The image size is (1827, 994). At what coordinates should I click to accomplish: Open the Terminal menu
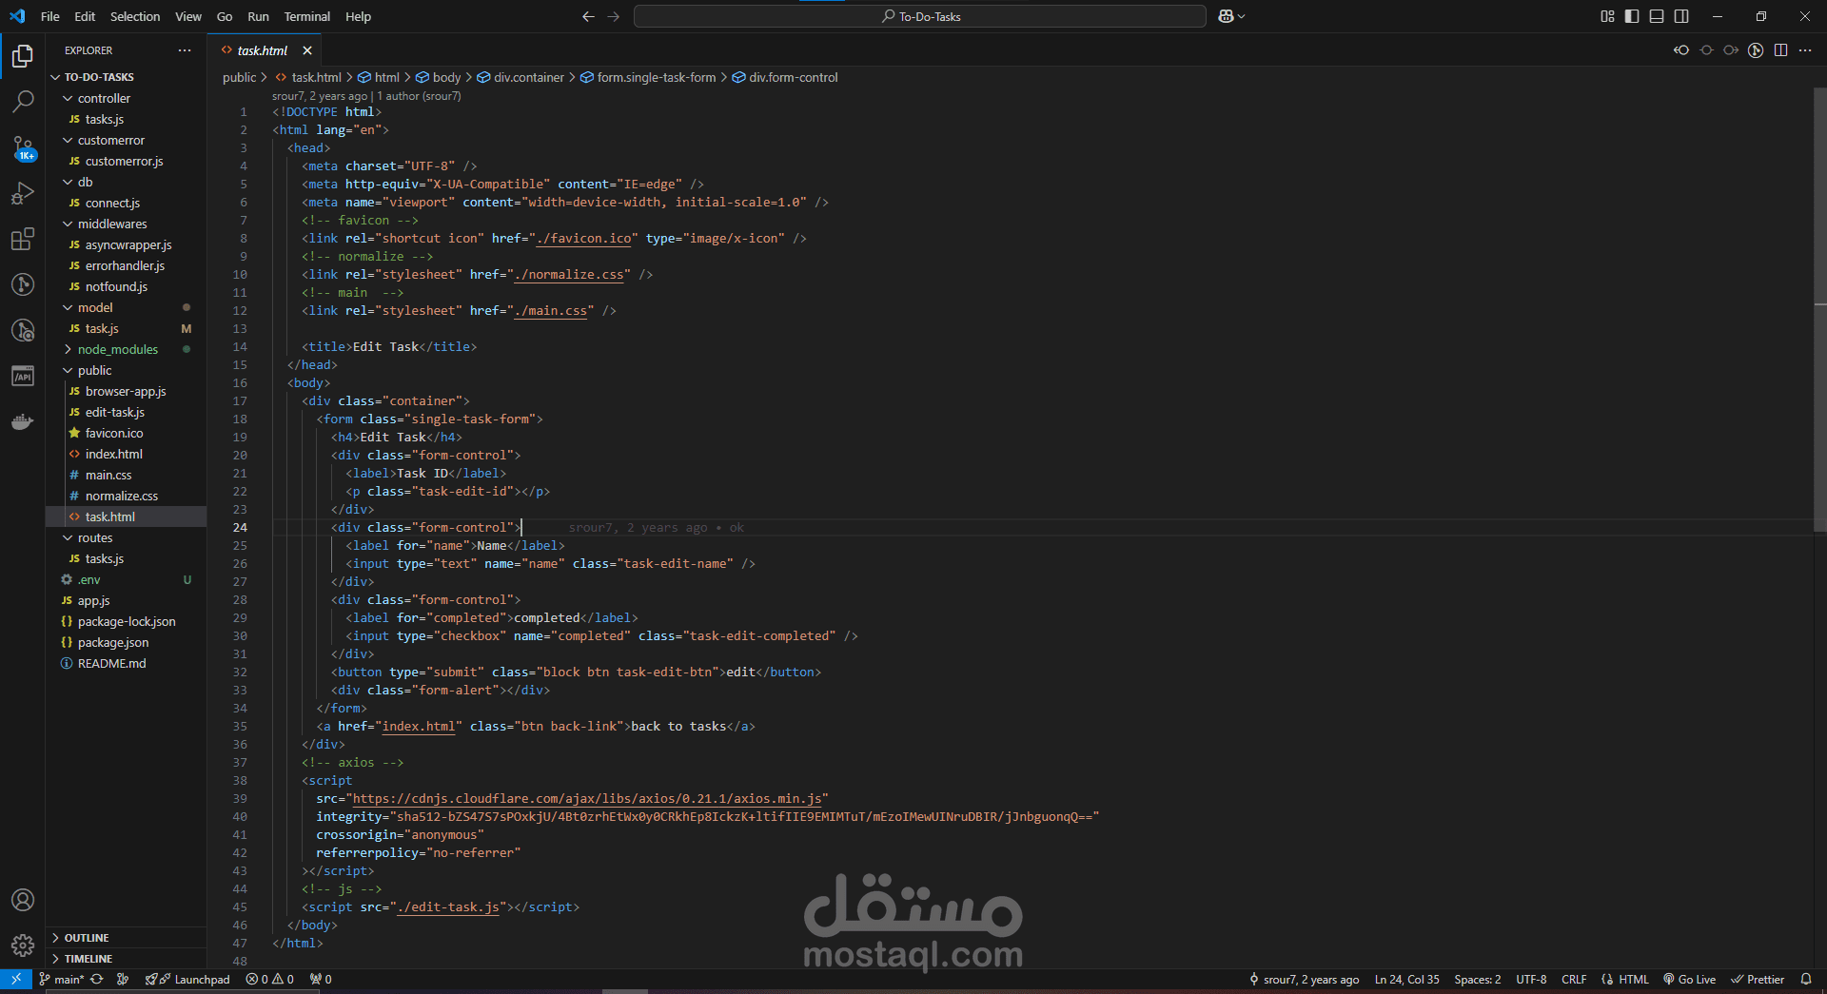click(x=306, y=16)
